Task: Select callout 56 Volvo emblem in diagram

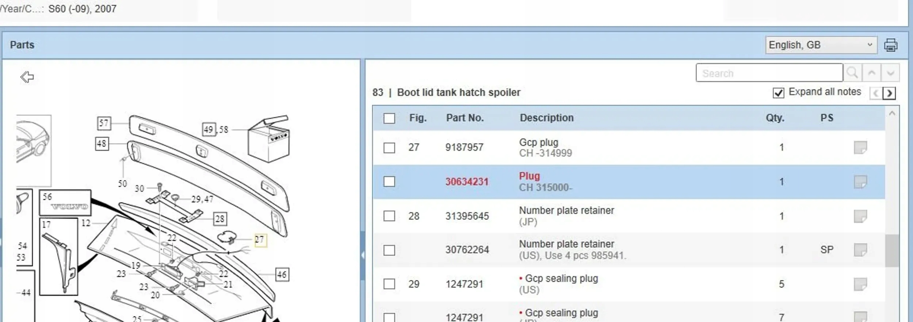Action: 65,203
